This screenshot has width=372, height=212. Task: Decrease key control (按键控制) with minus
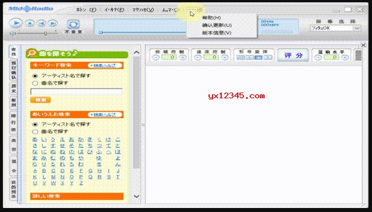click(x=155, y=57)
